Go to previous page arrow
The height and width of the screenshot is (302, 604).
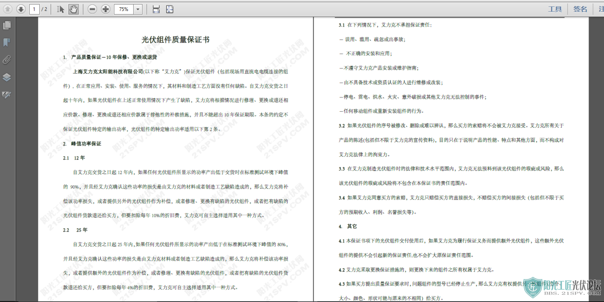[x=7, y=9]
